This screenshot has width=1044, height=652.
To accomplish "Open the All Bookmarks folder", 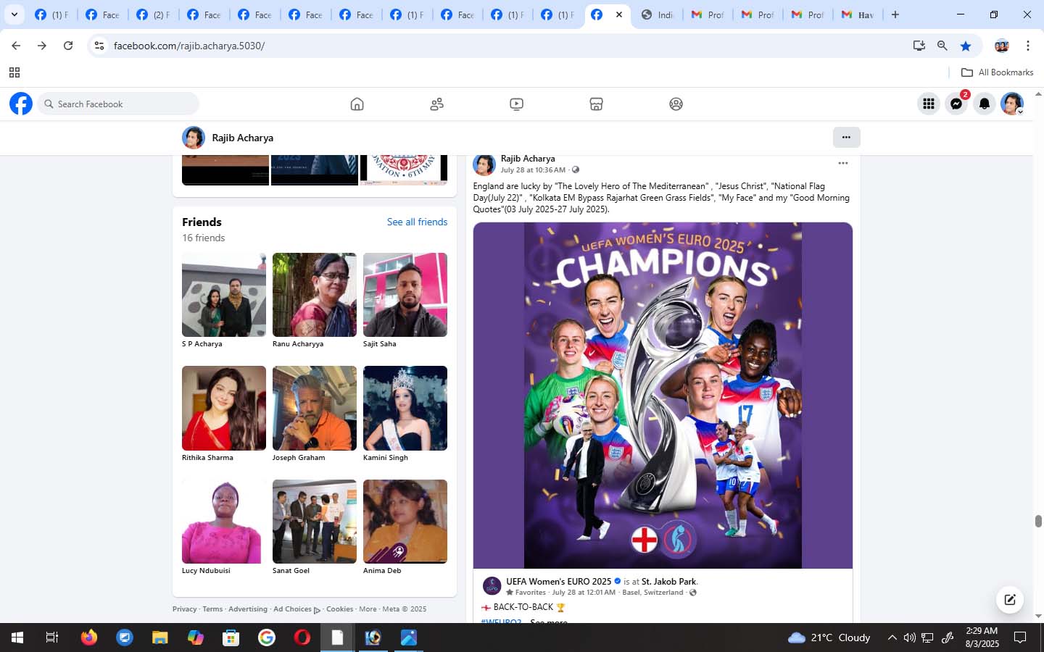I will [x=997, y=72].
